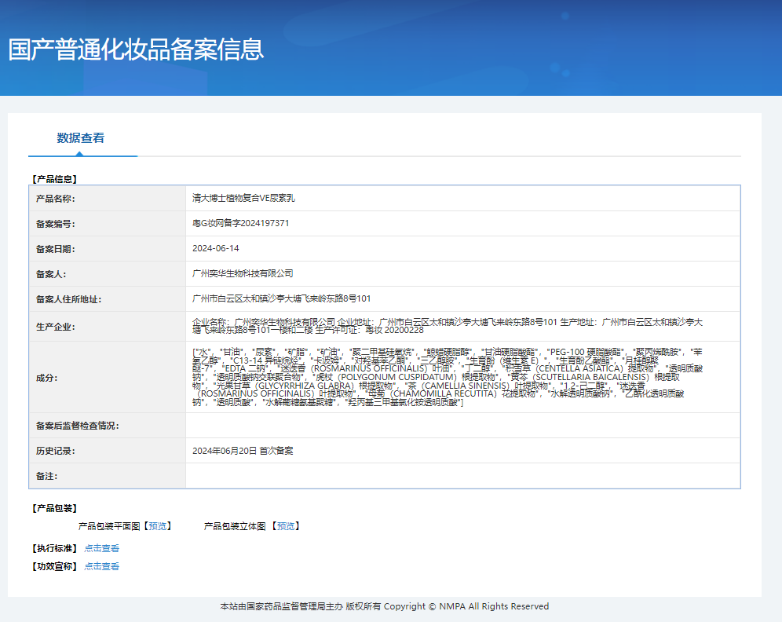This screenshot has width=782, height=622.
Task: Click the 备案人住所地址 address value
Action: tap(282, 299)
